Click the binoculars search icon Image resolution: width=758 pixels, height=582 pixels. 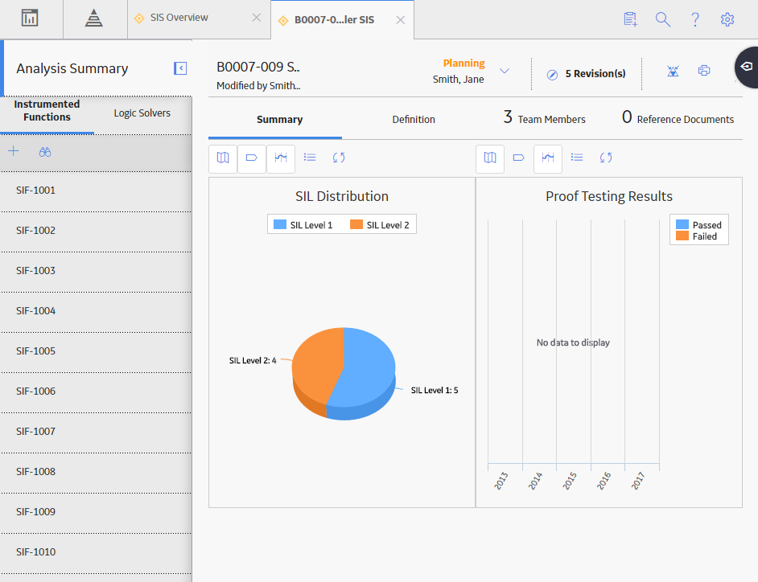(45, 152)
